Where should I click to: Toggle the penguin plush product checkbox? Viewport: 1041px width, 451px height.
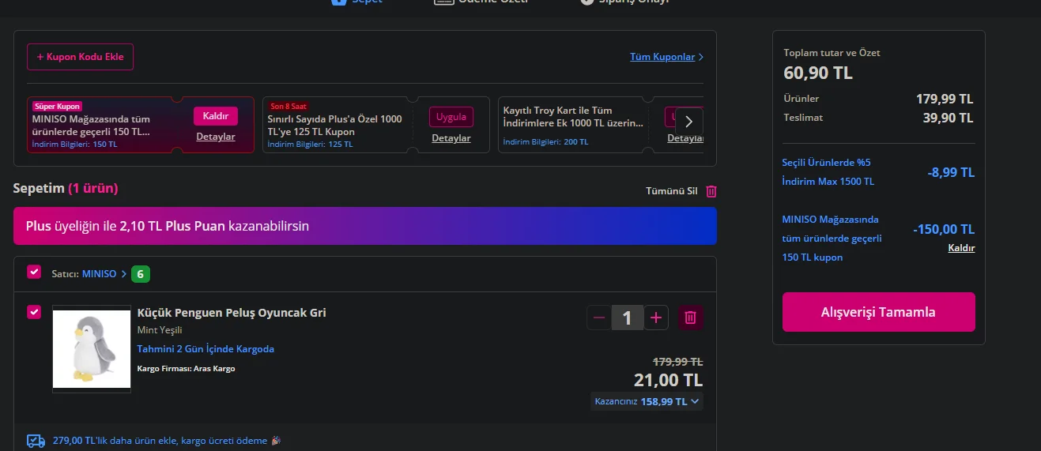click(x=34, y=312)
